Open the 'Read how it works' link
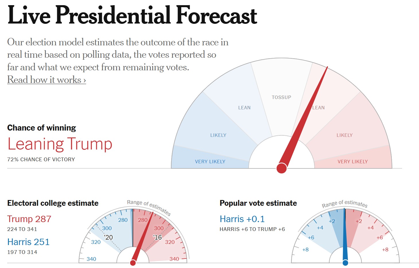This screenshot has width=419, height=268. (x=46, y=80)
